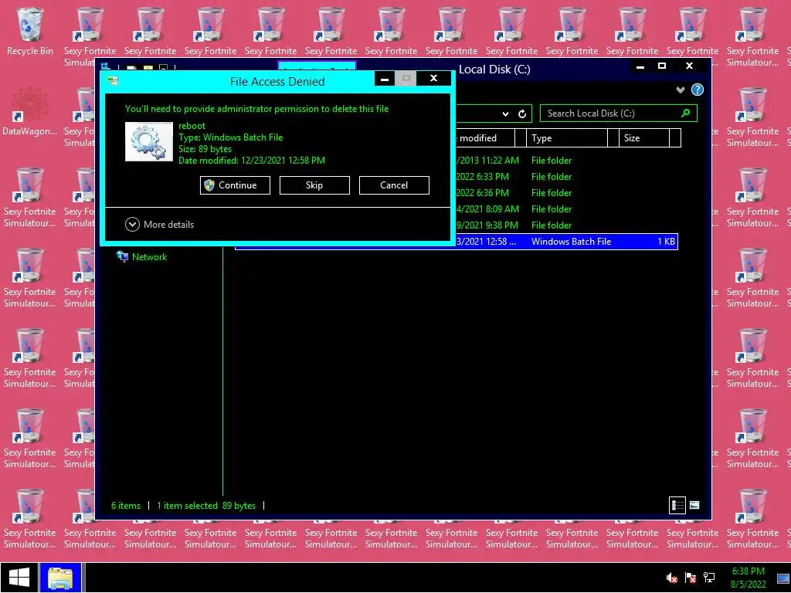Expand More details in File Access Denied
Image resolution: width=791 pixels, height=593 pixels.
(x=159, y=225)
